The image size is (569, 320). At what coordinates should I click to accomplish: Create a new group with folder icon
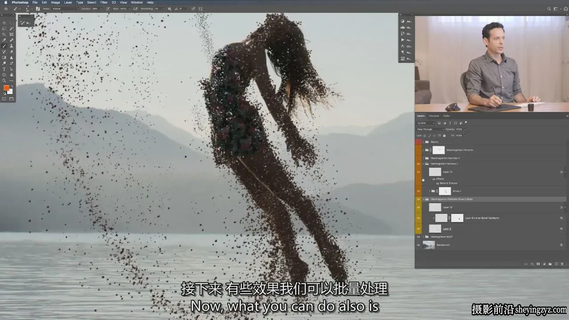pyautogui.click(x=550, y=264)
